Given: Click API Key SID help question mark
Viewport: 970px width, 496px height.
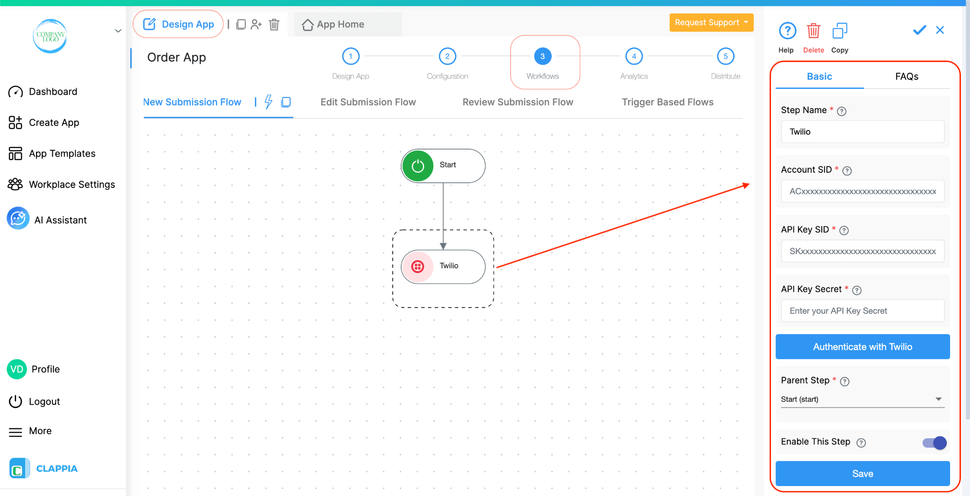Looking at the screenshot, I should (x=844, y=230).
